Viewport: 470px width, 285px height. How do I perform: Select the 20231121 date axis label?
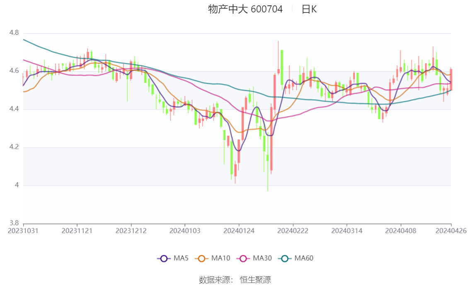click(x=77, y=231)
